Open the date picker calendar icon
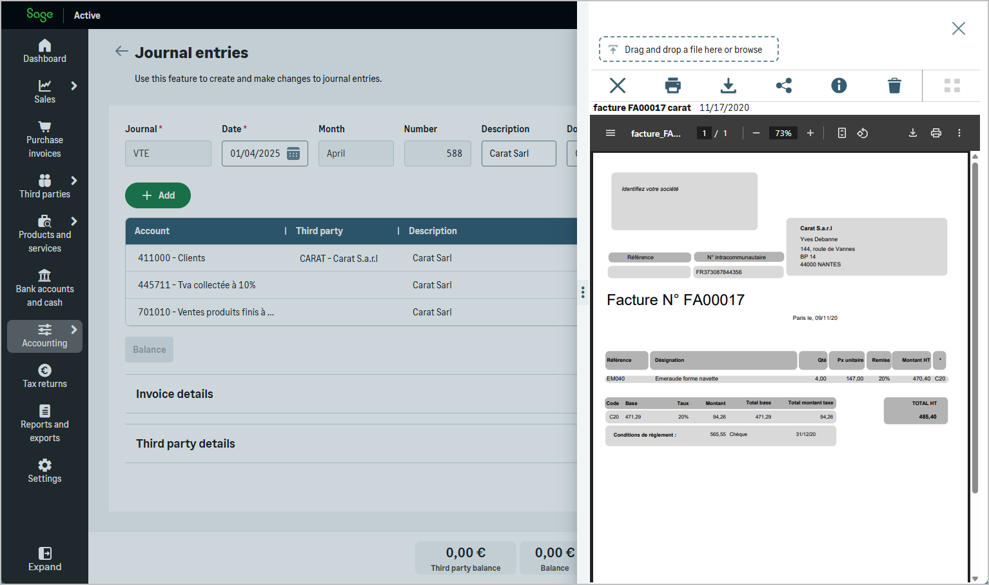Viewport: 989px width, 585px height. (293, 154)
